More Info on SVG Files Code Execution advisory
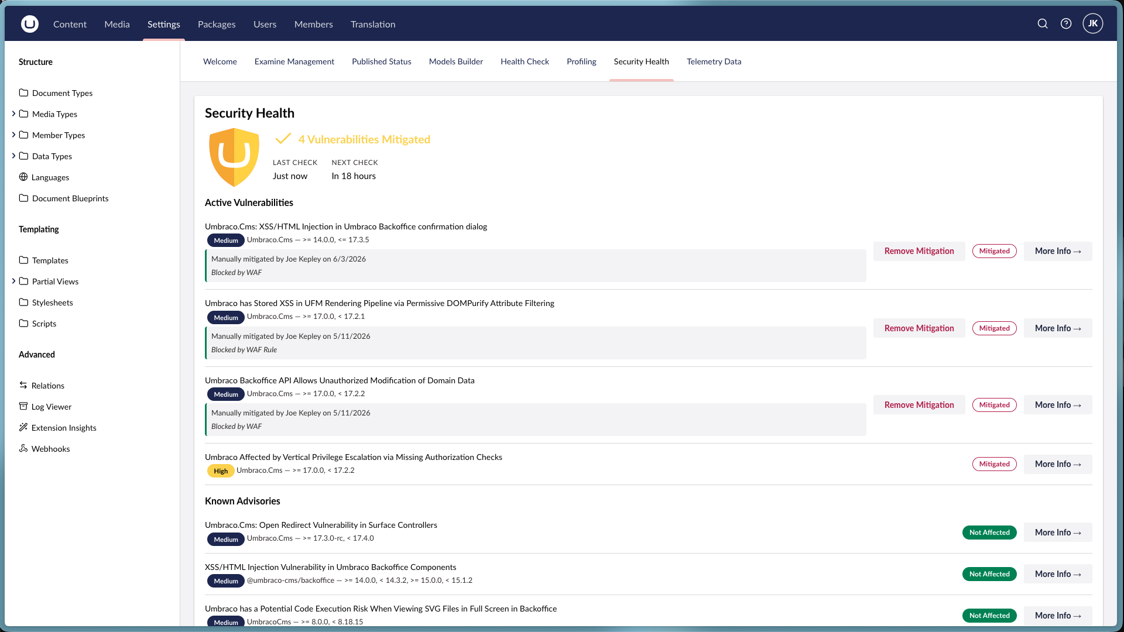The height and width of the screenshot is (632, 1124). pos(1058,616)
